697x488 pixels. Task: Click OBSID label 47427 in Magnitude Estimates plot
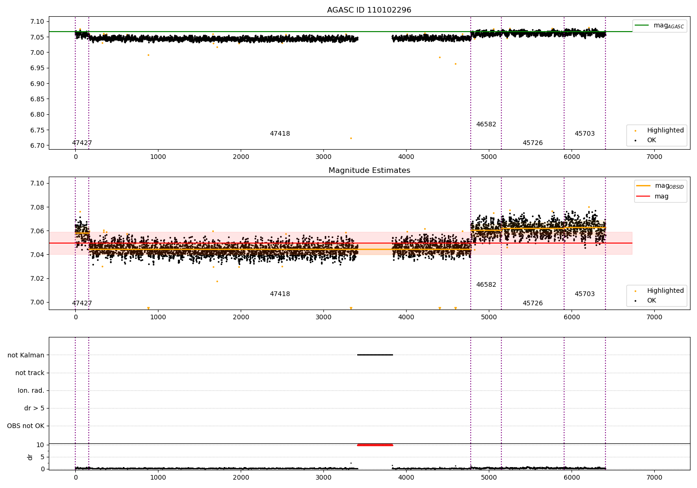tap(82, 303)
